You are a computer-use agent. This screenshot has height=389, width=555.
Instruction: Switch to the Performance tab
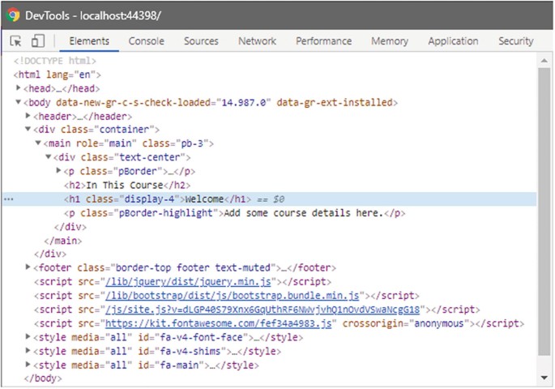(323, 41)
